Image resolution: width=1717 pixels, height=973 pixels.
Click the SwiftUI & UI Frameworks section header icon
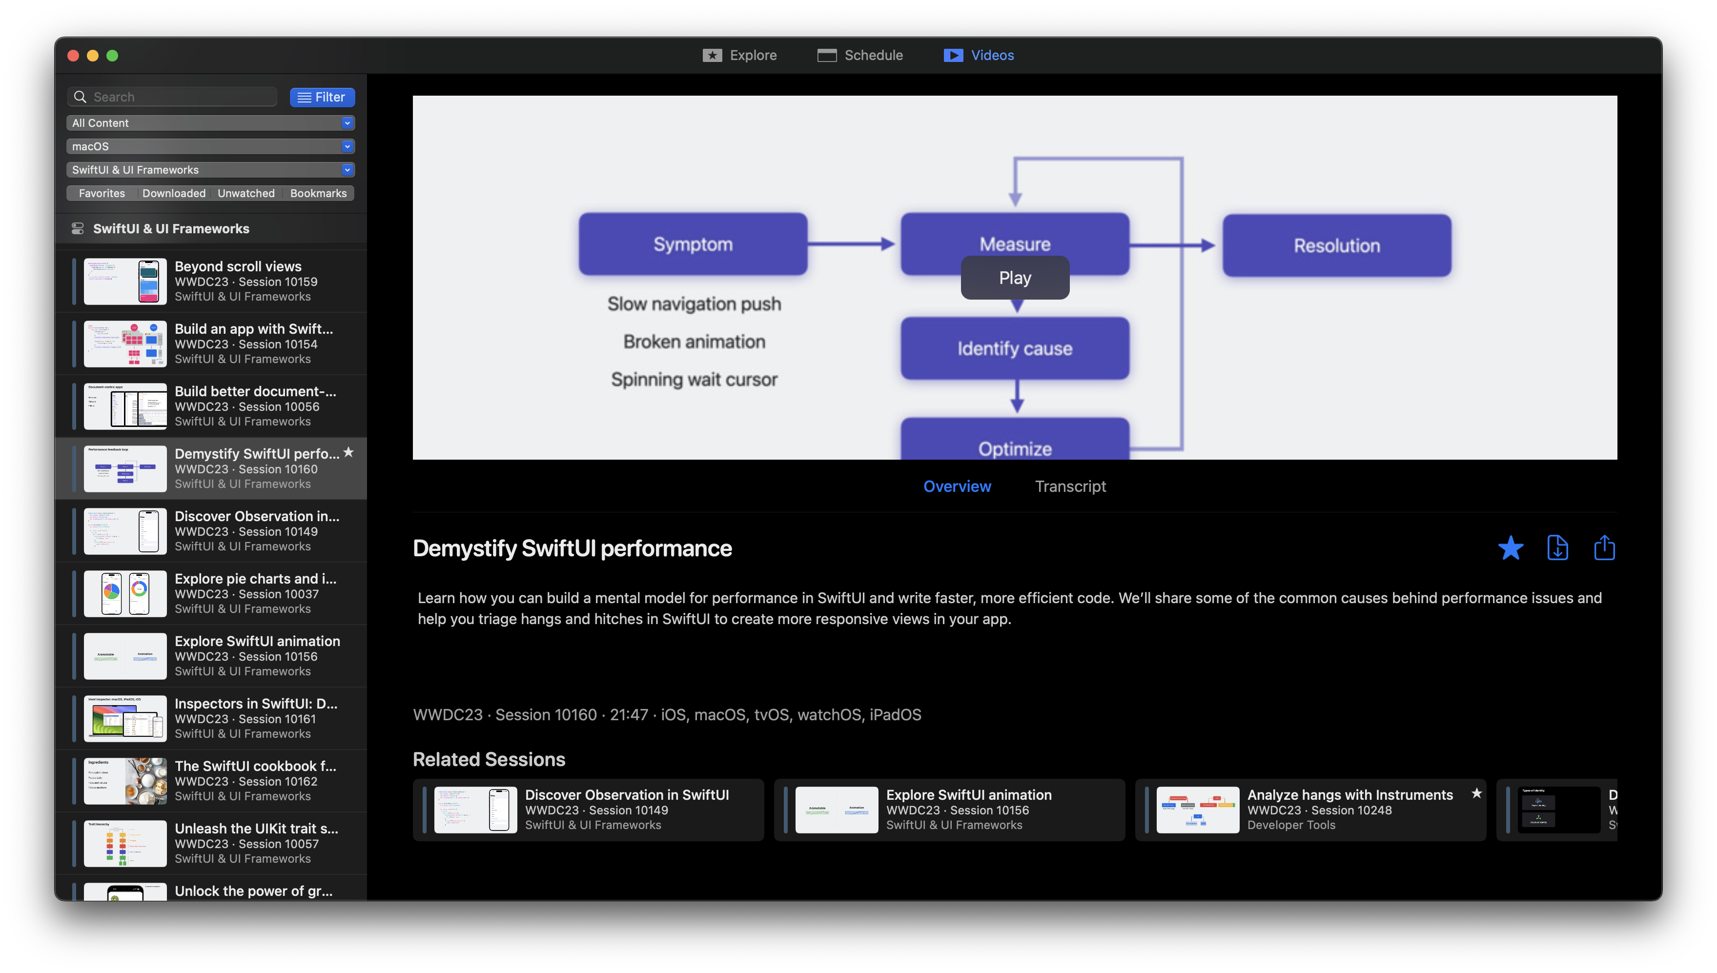click(x=78, y=228)
